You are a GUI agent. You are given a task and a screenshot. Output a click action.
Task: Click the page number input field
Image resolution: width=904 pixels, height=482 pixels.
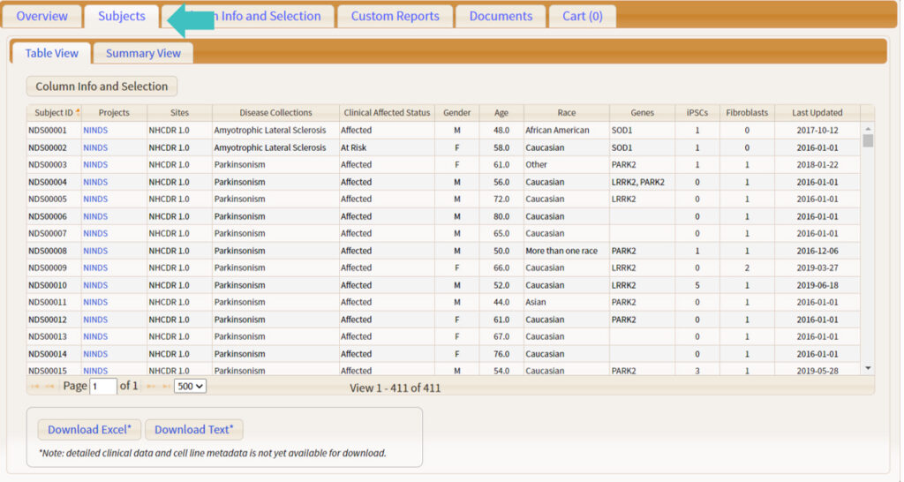[103, 387]
